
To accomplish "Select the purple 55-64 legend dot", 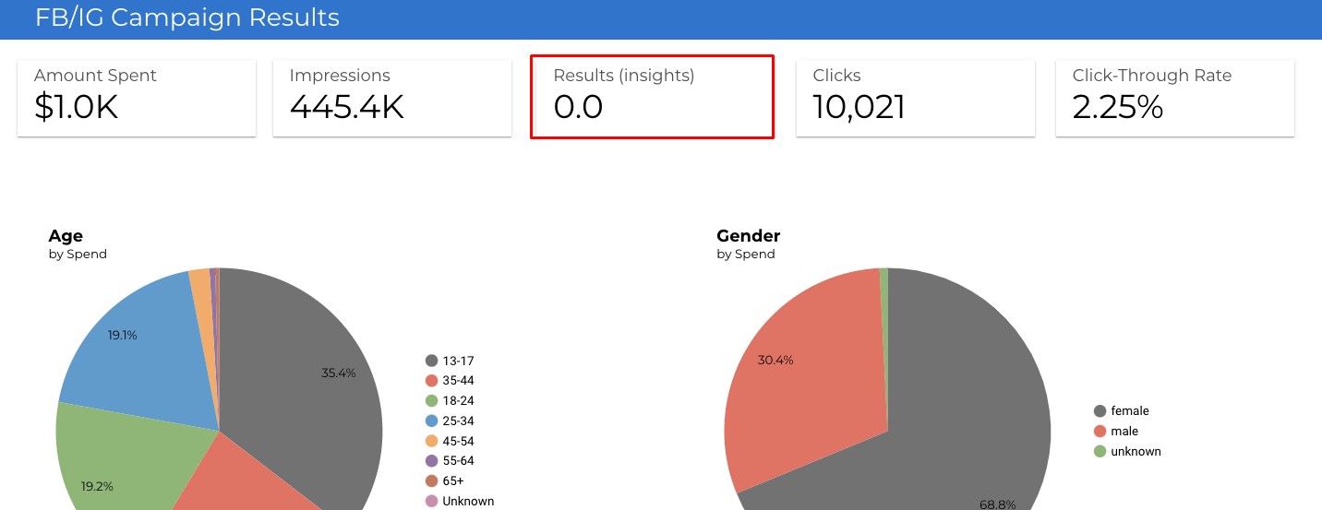I will pyautogui.click(x=431, y=461).
